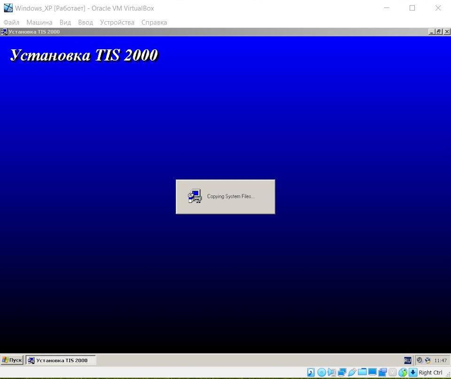The image size is (451, 379).
Task: Open the Пуск start menu
Action: coord(12,360)
